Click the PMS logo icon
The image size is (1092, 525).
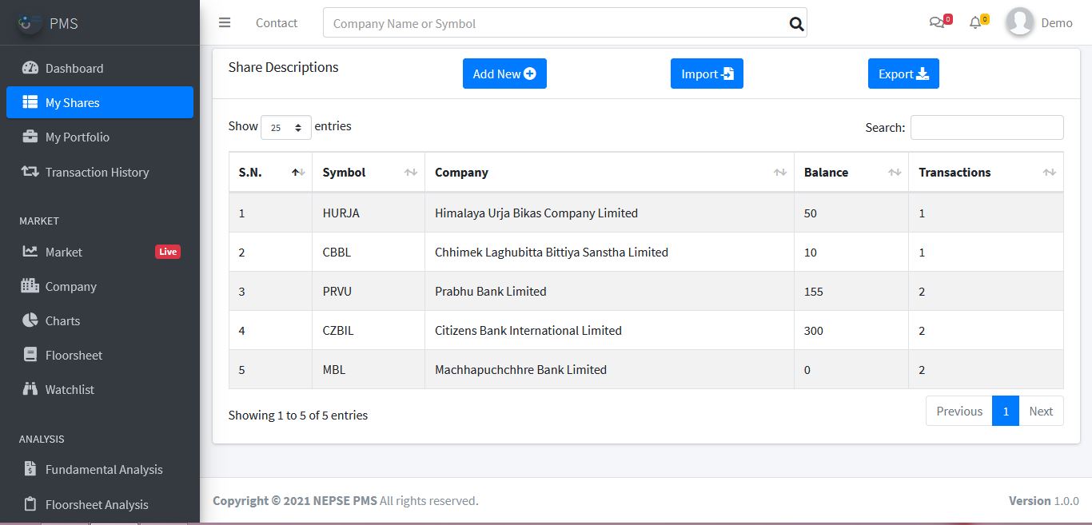[30, 23]
